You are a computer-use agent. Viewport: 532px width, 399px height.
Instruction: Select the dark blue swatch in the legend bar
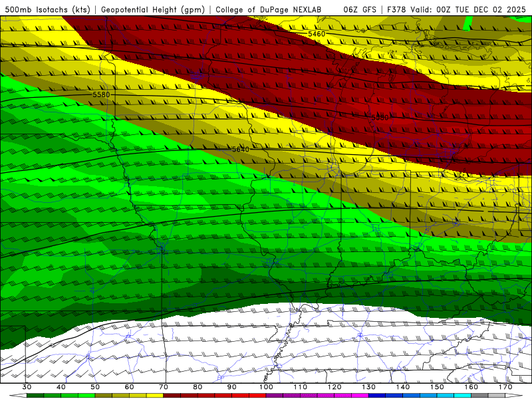click(x=377, y=396)
